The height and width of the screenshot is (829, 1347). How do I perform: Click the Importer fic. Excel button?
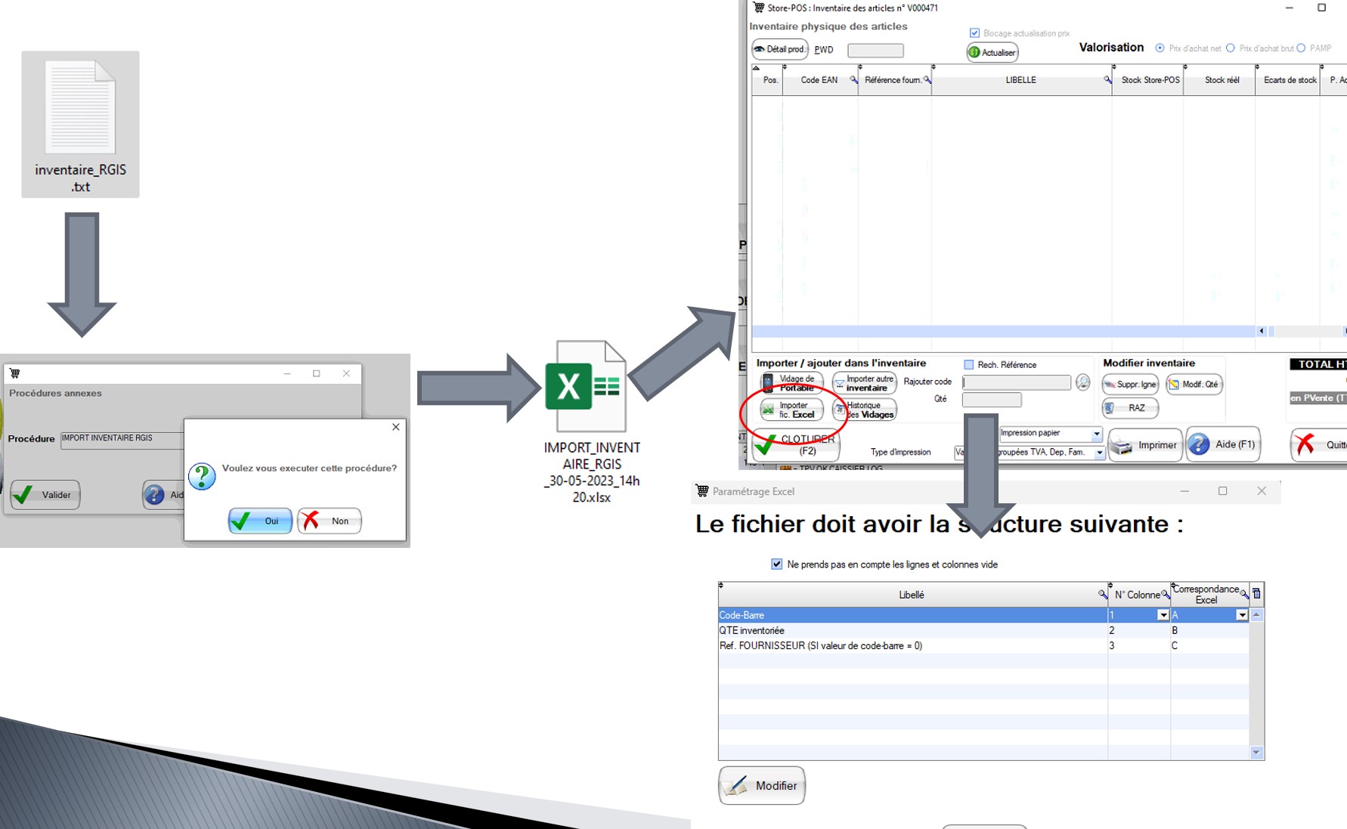tap(791, 410)
